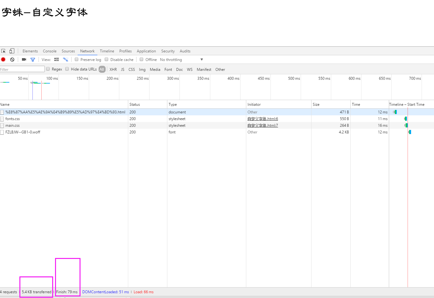The width and height of the screenshot is (434, 298).
Task: Open the Security tab
Action: click(168, 51)
